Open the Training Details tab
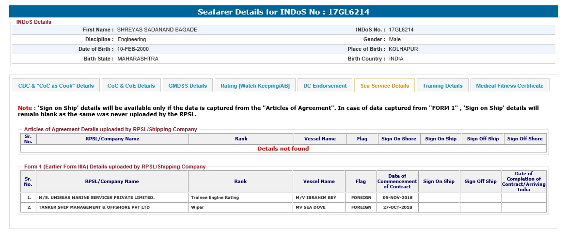Image resolution: width=582 pixels, height=243 pixels. 442,86
